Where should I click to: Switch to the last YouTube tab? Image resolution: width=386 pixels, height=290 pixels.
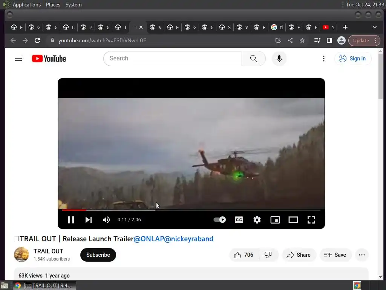click(x=328, y=27)
